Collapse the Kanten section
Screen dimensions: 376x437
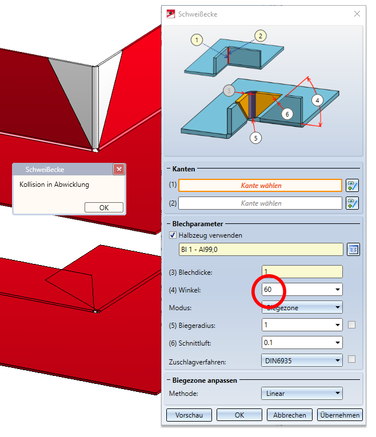(x=169, y=169)
